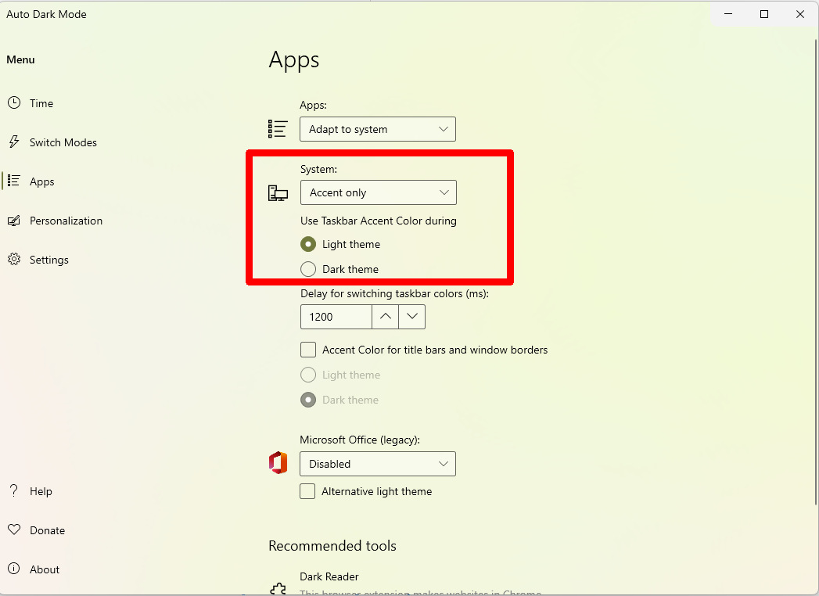Open the System Accent only dropdown
Viewport: 819px width, 596px height.
[378, 192]
